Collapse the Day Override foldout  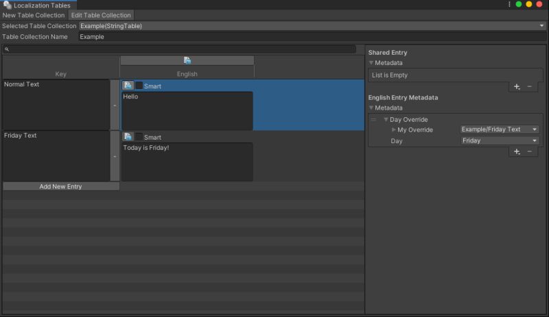click(x=386, y=120)
